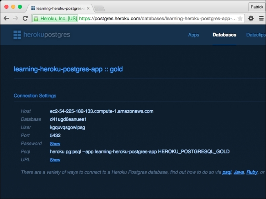Click the browser forward arrow
Image resolution: width=266 pixels, height=199 pixels.
tap(16, 18)
